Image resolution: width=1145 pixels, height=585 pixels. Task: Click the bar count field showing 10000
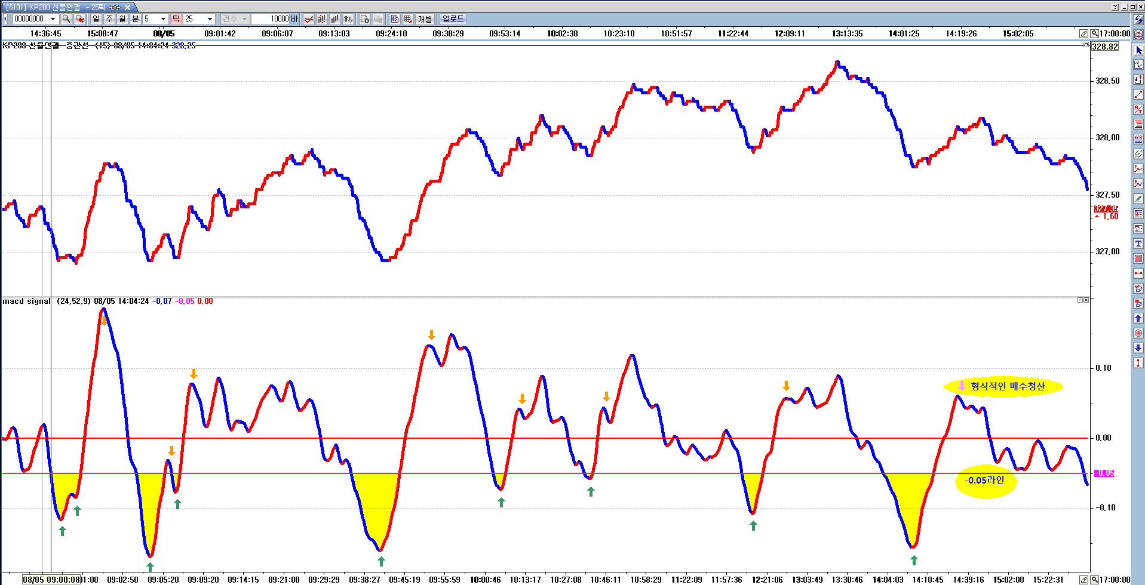pos(271,19)
